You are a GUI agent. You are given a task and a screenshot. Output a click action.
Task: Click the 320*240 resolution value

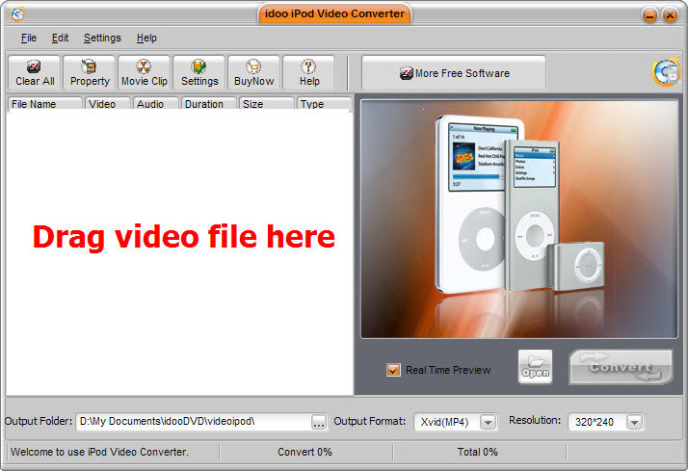click(595, 422)
